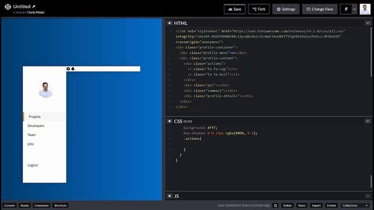
Task: Click the background: #fff CSS line
Action: coord(200,128)
